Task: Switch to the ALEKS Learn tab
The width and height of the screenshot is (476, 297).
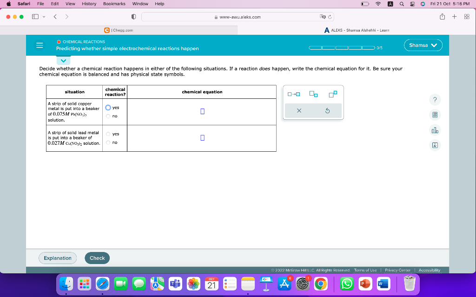Action: point(357,30)
